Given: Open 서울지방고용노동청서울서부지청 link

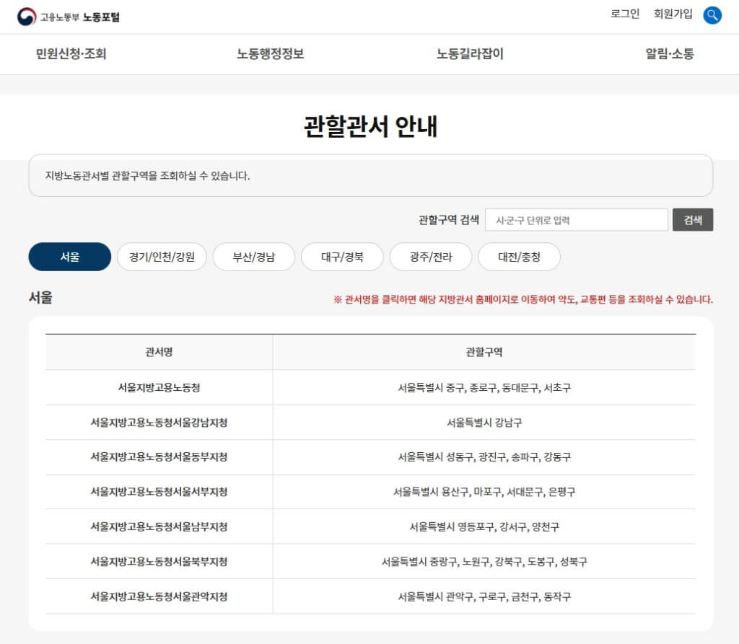Looking at the screenshot, I should [x=159, y=492].
